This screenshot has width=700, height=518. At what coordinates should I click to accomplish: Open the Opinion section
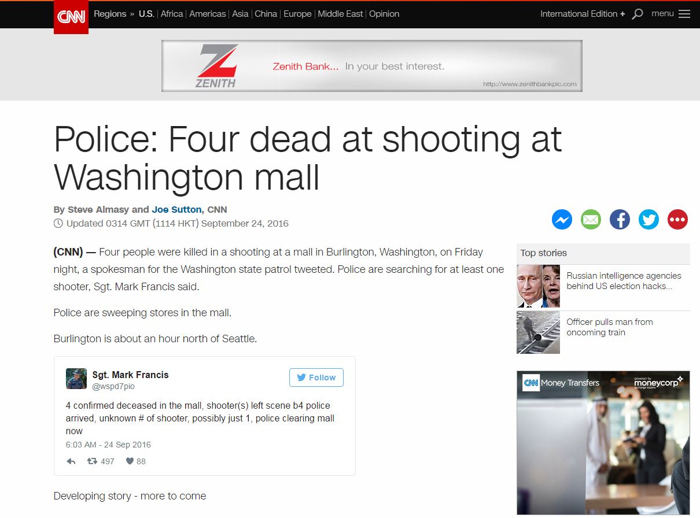coord(384,14)
